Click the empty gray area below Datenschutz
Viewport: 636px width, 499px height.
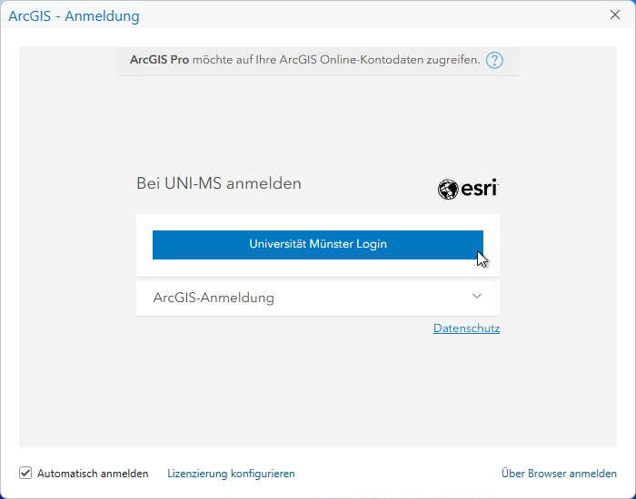[318, 390]
